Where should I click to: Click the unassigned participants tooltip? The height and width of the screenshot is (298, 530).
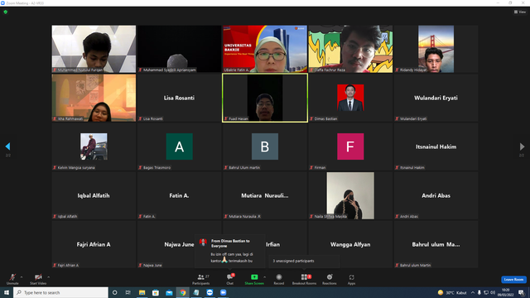[304, 262]
